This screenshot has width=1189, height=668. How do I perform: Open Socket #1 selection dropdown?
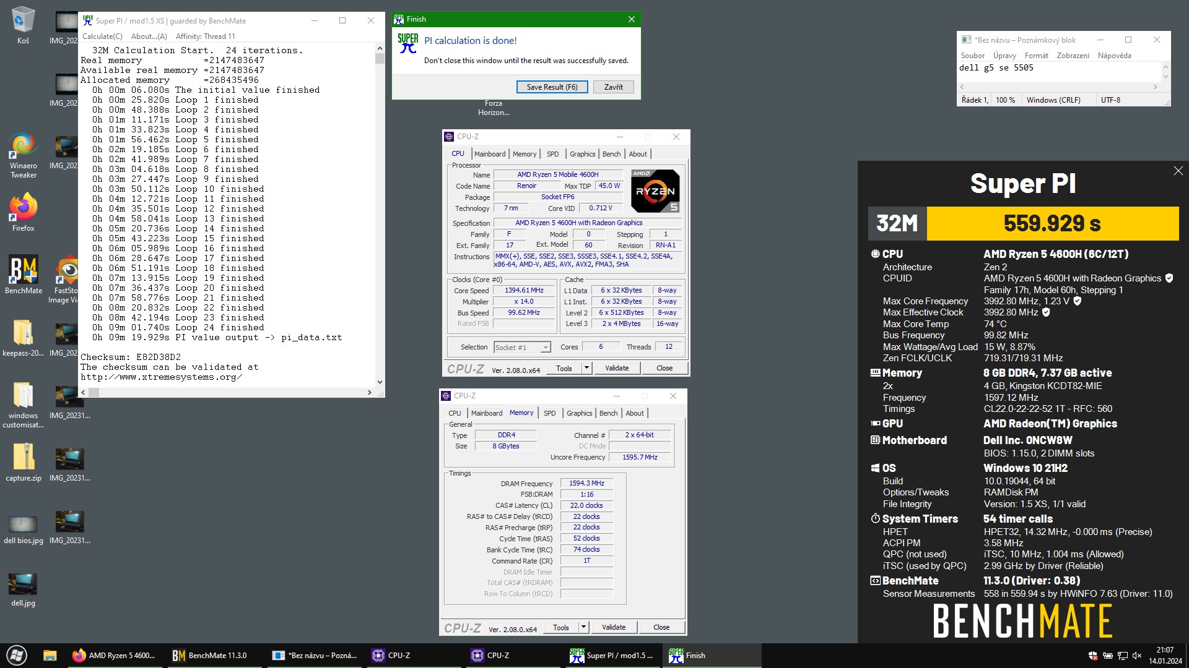pyautogui.click(x=522, y=348)
